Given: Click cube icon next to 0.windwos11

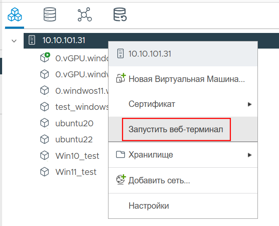Looking at the screenshot, I should click(x=44, y=90).
